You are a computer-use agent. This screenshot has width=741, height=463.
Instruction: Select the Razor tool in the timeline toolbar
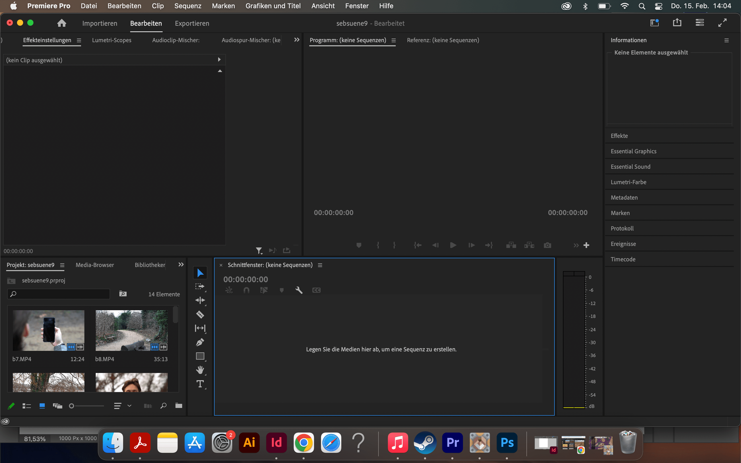(200, 315)
